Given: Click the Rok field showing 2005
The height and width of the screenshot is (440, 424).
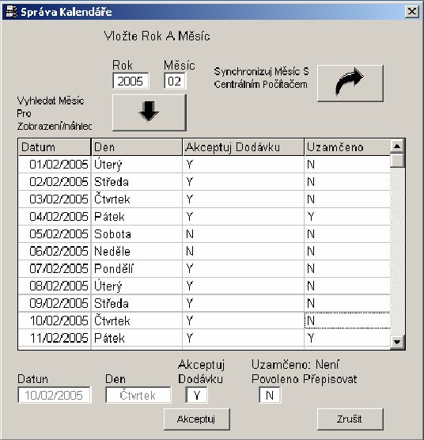Looking at the screenshot, I should (x=131, y=81).
